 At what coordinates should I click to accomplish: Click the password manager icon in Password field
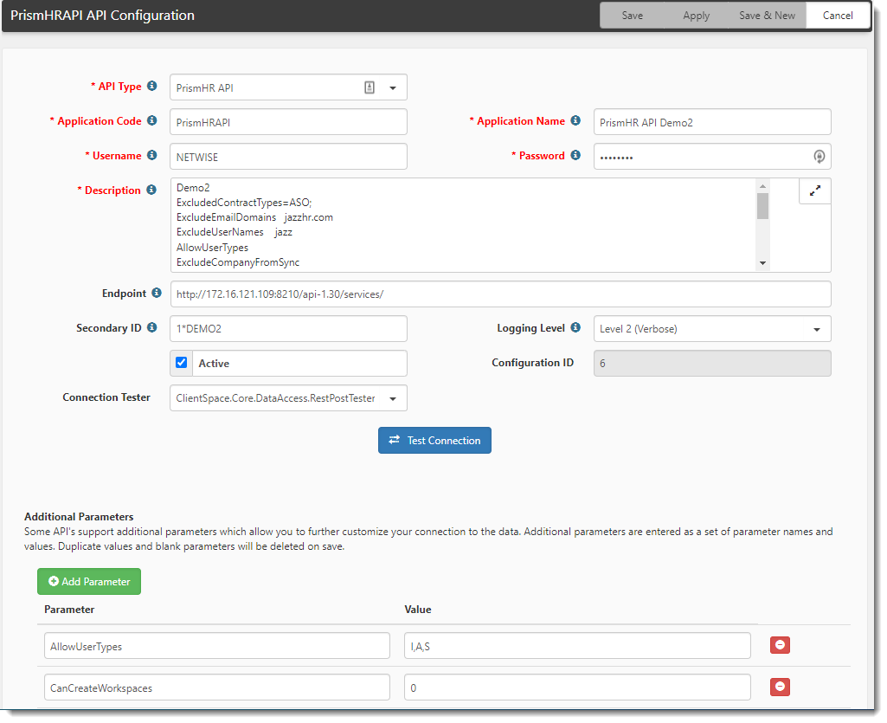coord(819,157)
